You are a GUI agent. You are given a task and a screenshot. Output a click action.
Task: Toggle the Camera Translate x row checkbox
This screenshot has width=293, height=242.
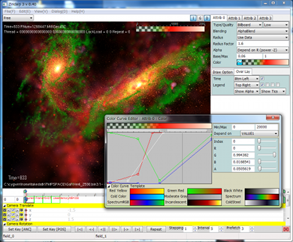pyautogui.click(x=13, y=210)
